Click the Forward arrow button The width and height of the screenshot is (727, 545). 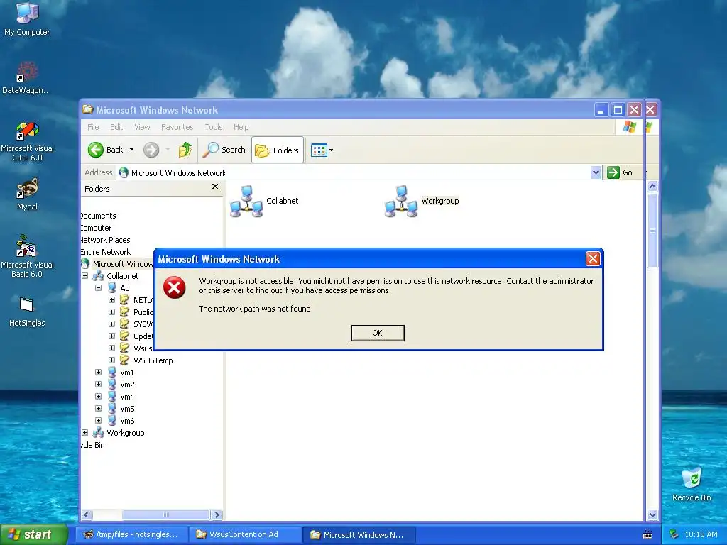[151, 150]
